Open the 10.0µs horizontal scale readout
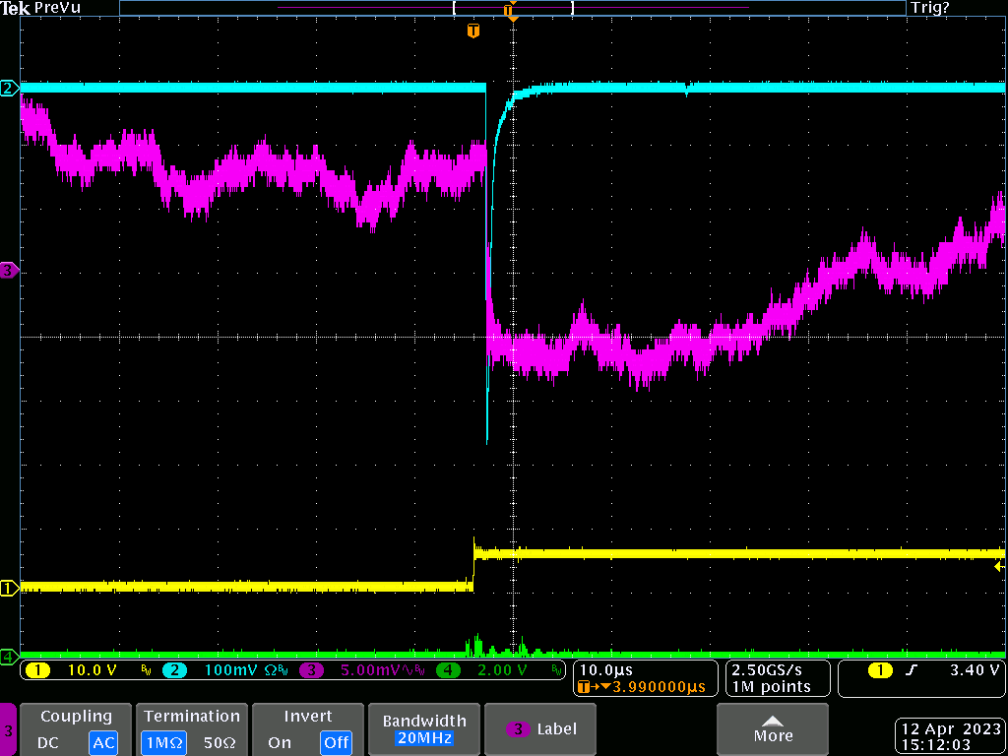Viewport: 1008px width, 756px height. 606,670
